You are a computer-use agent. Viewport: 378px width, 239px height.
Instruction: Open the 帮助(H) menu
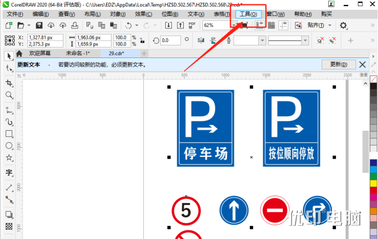[303, 14]
